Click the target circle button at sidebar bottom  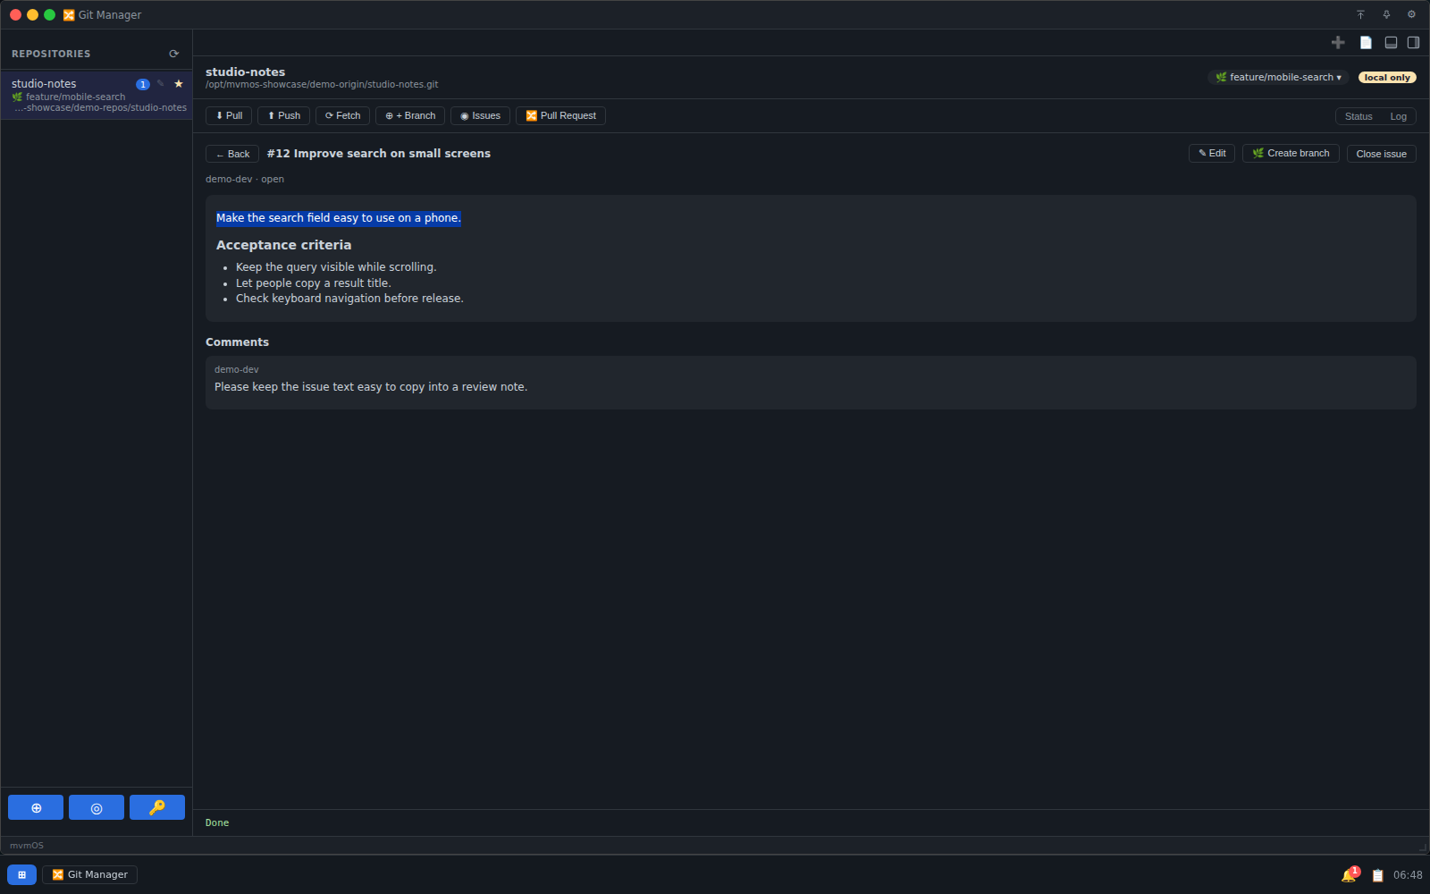(97, 807)
